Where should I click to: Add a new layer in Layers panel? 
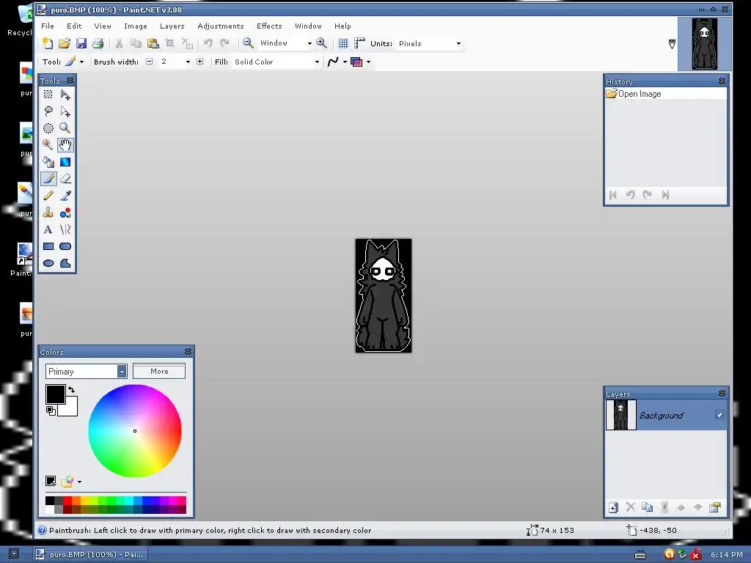click(614, 507)
